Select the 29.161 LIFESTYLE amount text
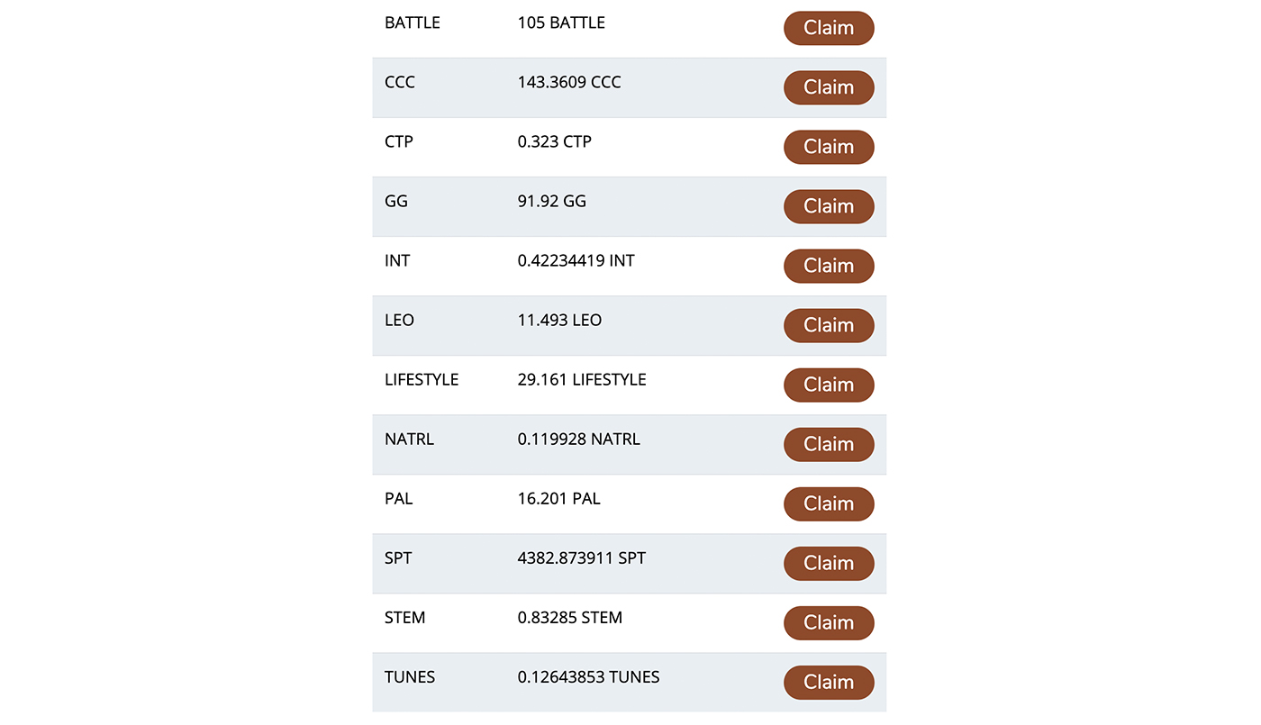This screenshot has height=725, width=1261. point(582,379)
